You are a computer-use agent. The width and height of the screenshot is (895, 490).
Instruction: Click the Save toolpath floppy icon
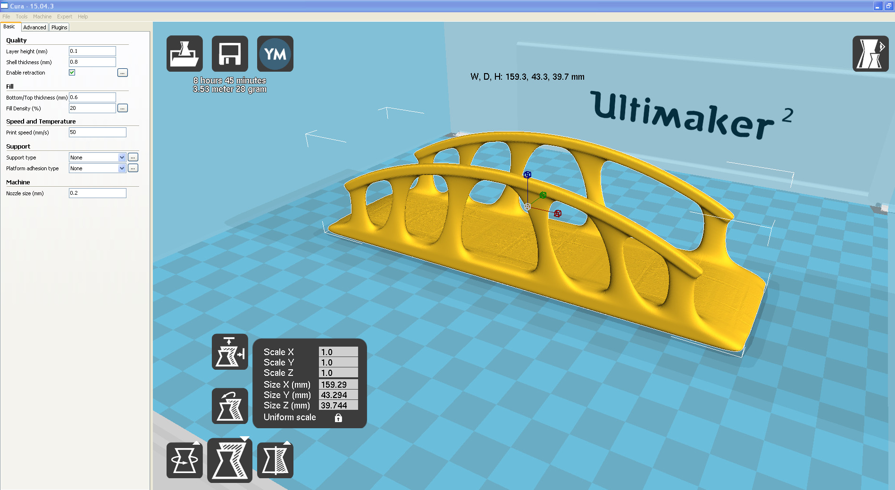tap(230, 54)
